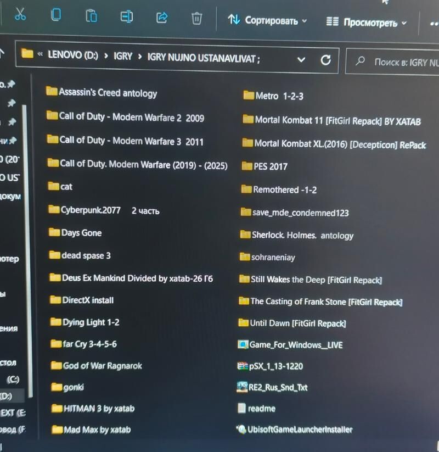Select Call of Duty Modern Warfare 2 2009 folder

125,117
